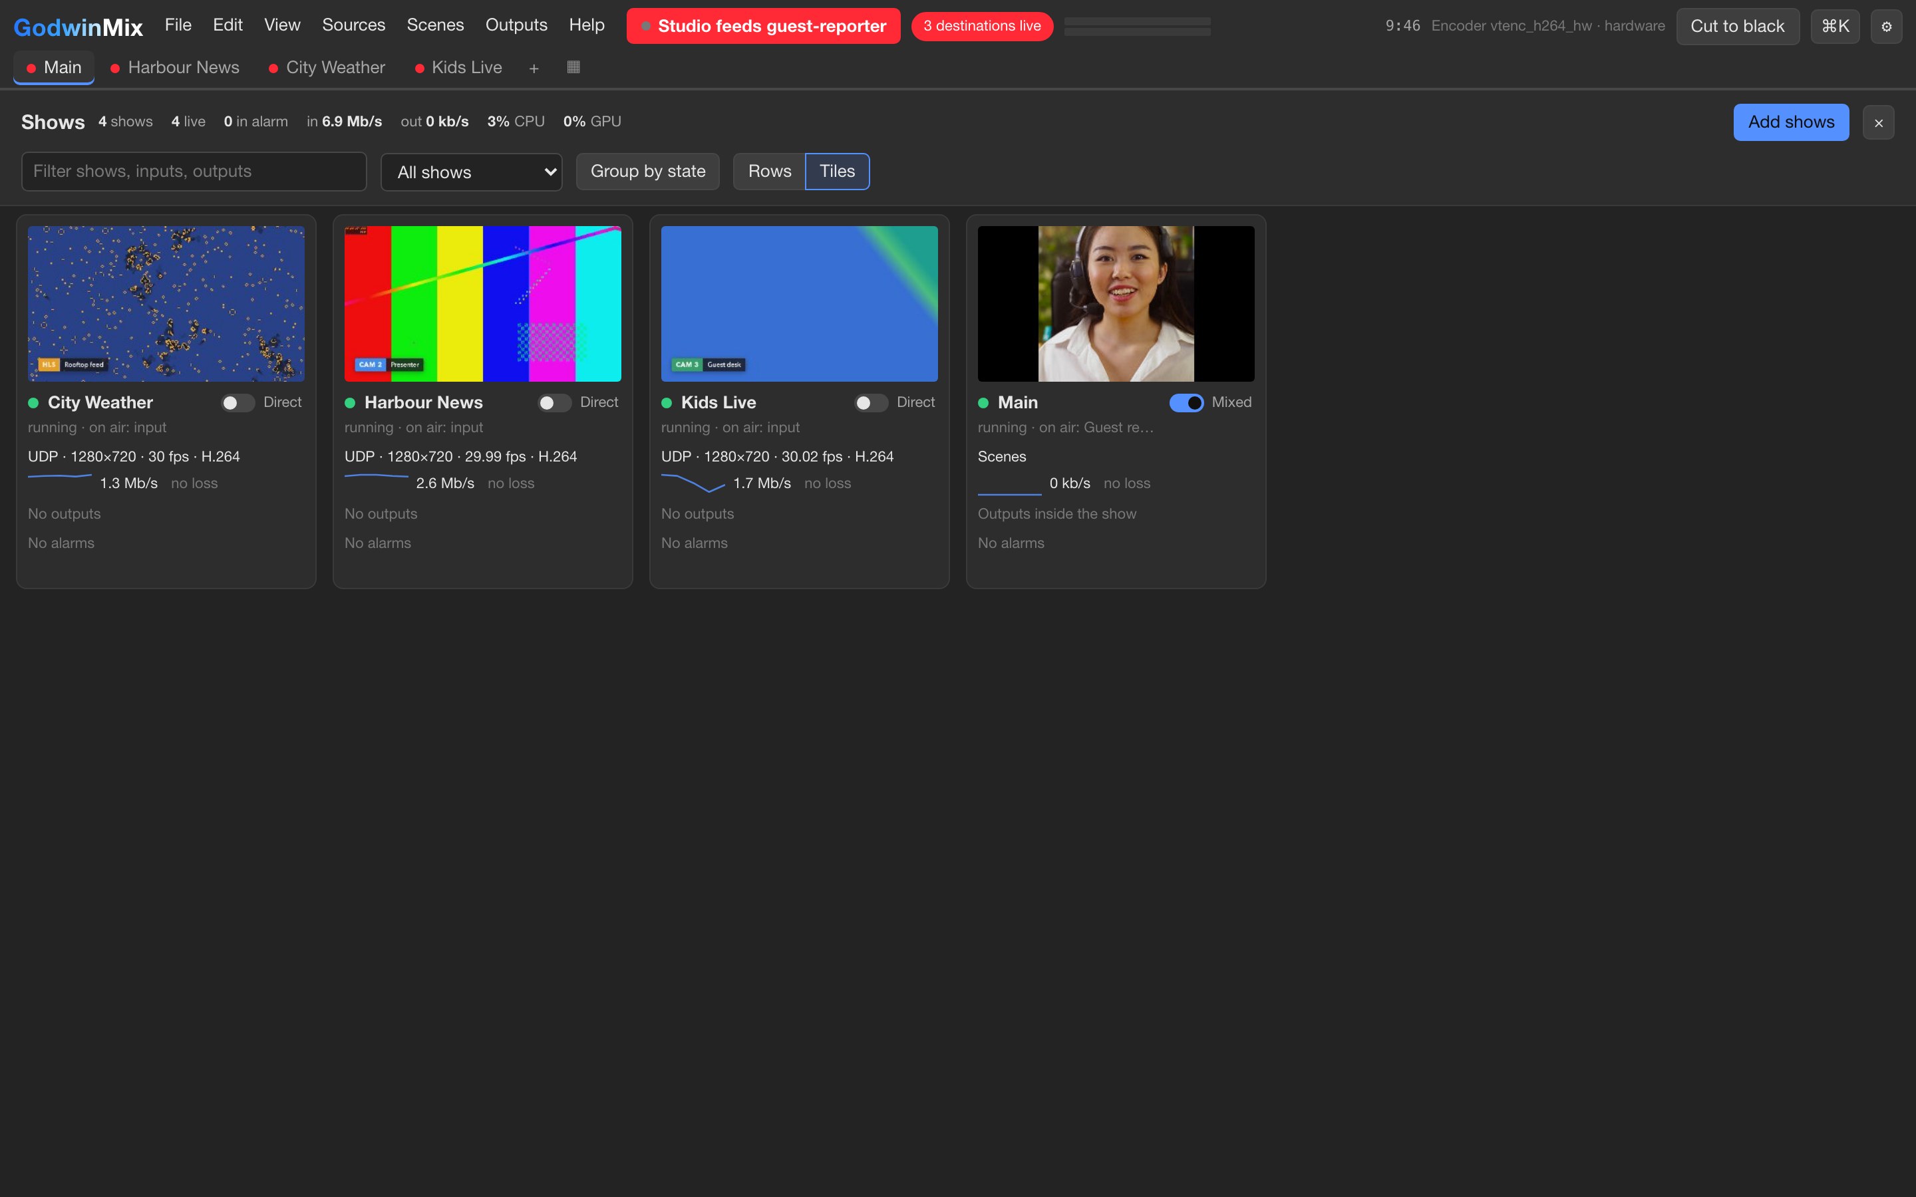Screen dimensions: 1916x1197
Task: Switch to the Harbour News tab
Action: pyautogui.click(x=174, y=67)
